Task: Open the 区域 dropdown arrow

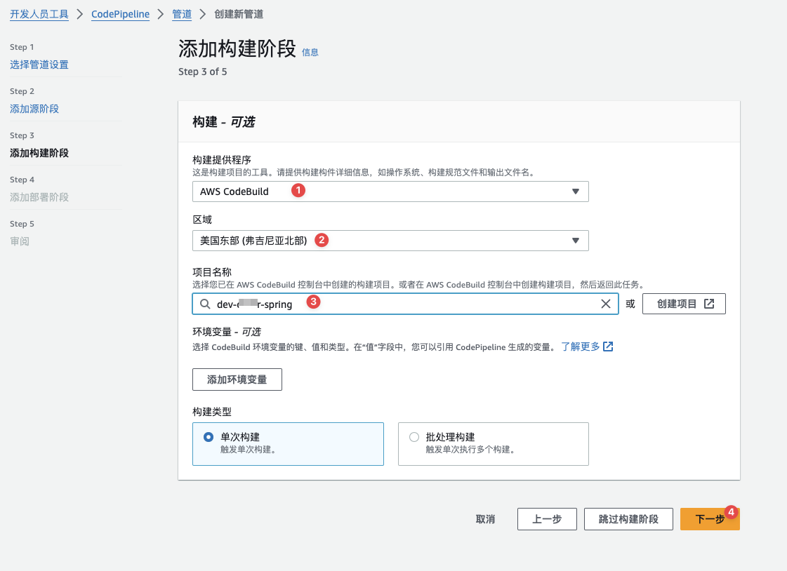Action: 575,241
